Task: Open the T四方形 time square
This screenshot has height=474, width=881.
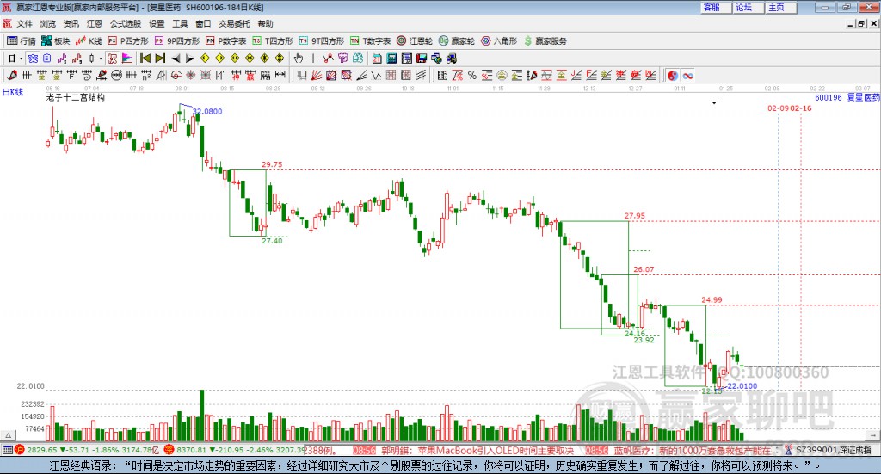Action: 273,41
